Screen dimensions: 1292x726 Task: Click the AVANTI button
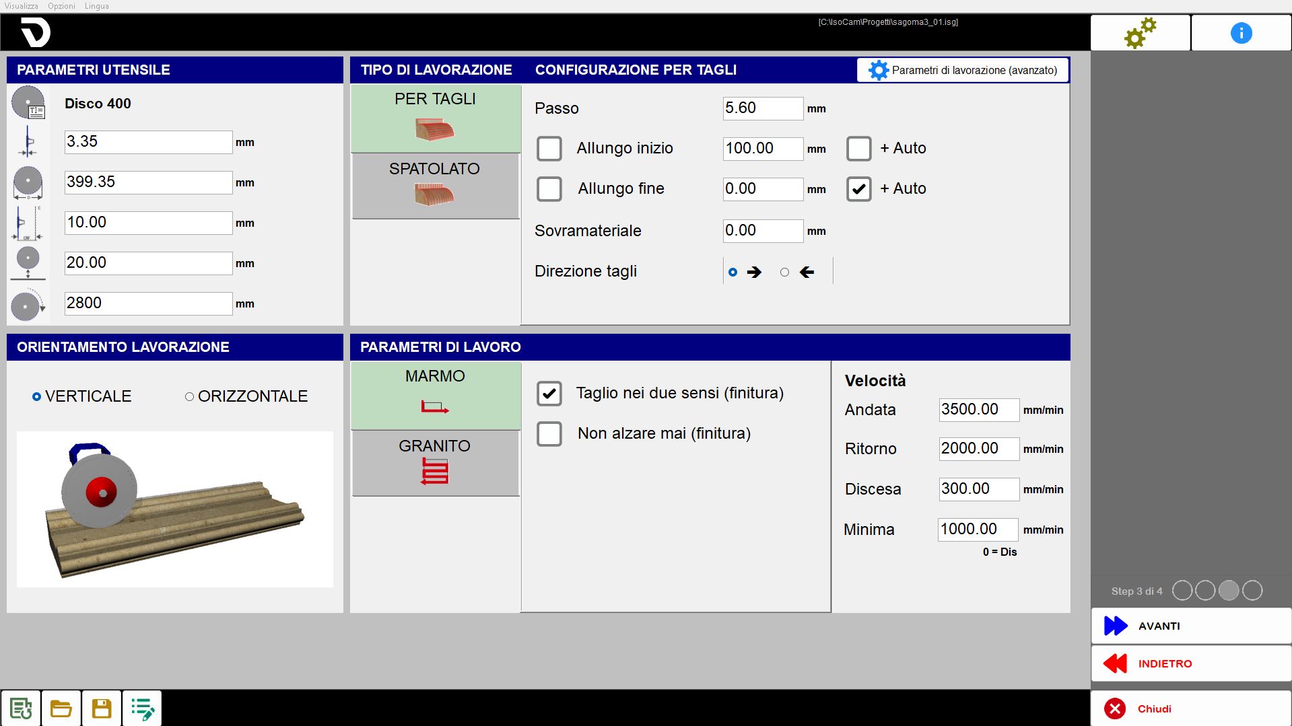(1190, 626)
